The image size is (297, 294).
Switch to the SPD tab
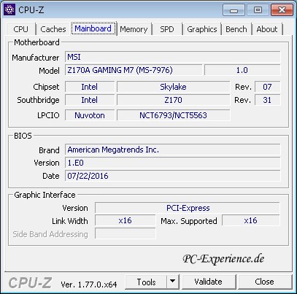167,29
